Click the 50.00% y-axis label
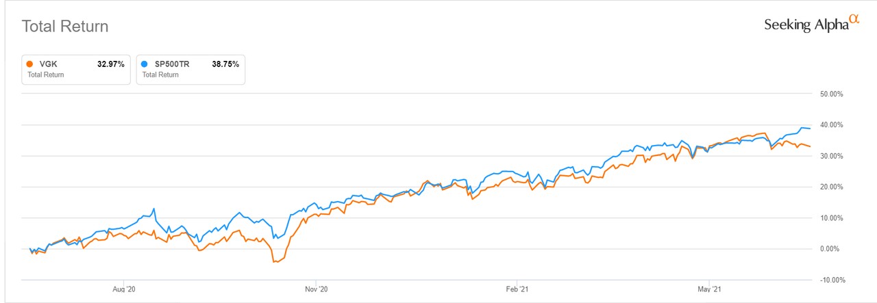Screen dimensions: 877x303 [831, 94]
